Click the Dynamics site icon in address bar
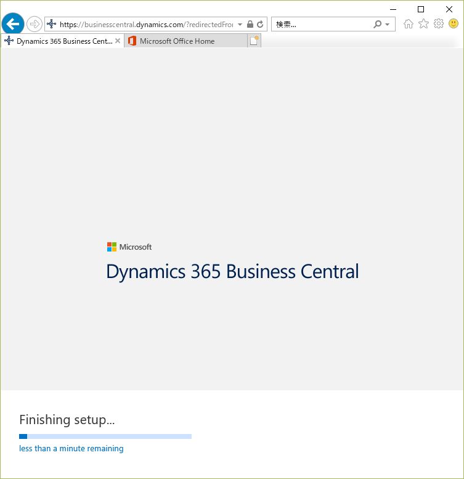 [x=51, y=24]
